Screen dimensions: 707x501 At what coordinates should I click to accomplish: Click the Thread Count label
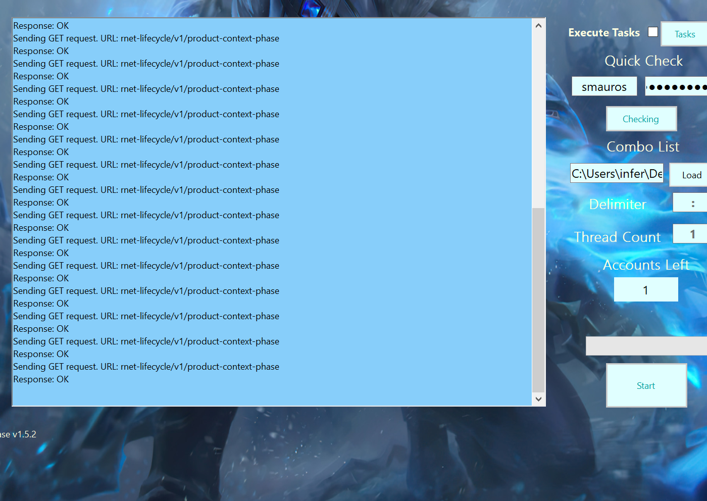pyautogui.click(x=617, y=237)
